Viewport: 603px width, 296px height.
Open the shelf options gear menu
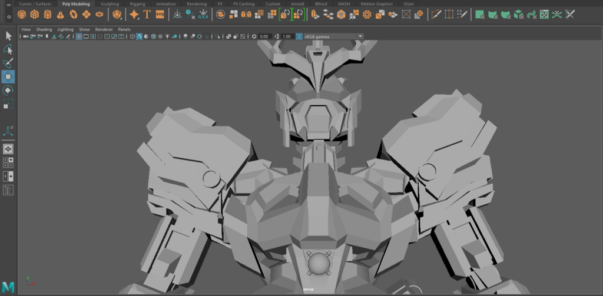[x=9, y=17]
